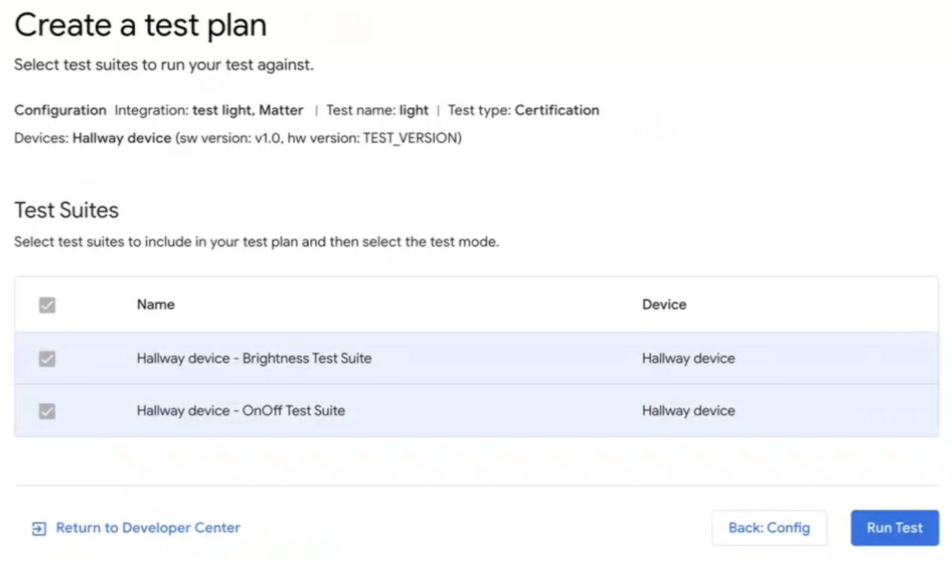
Task: Click the Run Test button
Action: click(x=894, y=528)
